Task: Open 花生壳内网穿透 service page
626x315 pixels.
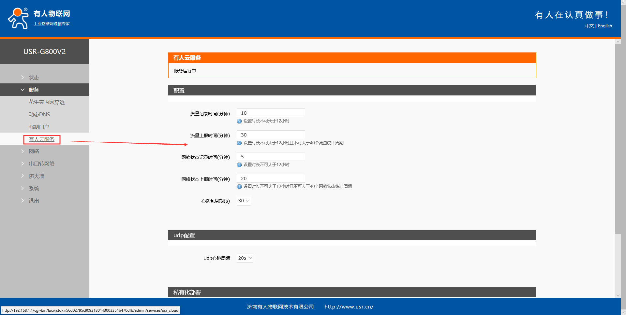Action: click(x=47, y=102)
